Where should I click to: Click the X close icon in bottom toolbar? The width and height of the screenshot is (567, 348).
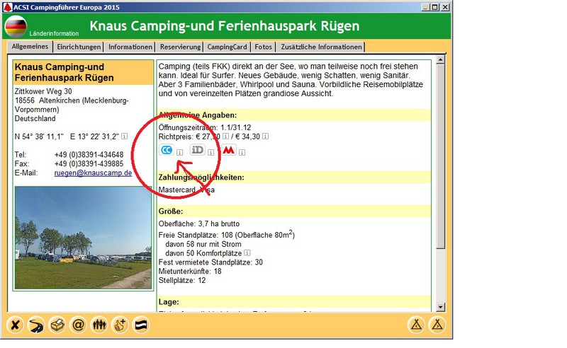(15, 325)
